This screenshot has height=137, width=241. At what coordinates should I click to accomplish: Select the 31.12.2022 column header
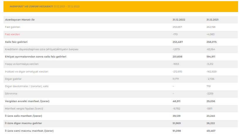pyautogui.click(x=179, y=20)
